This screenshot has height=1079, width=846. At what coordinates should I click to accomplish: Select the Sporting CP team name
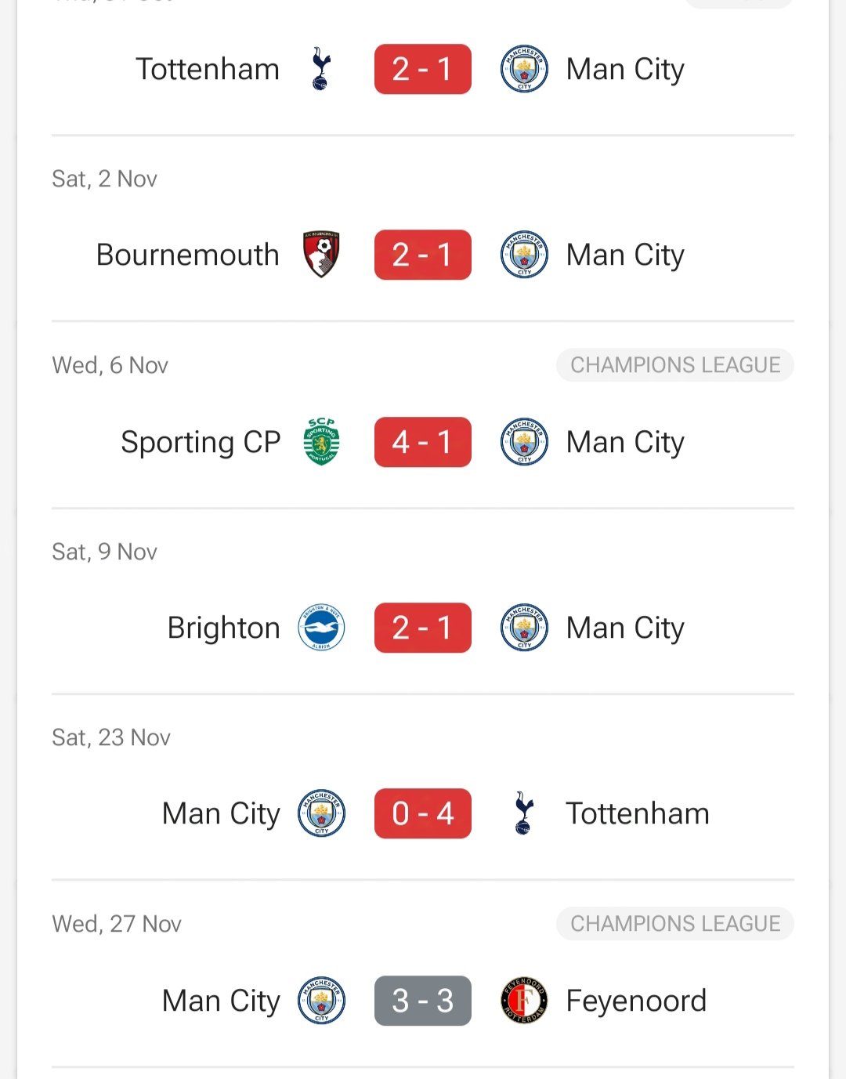pos(201,443)
